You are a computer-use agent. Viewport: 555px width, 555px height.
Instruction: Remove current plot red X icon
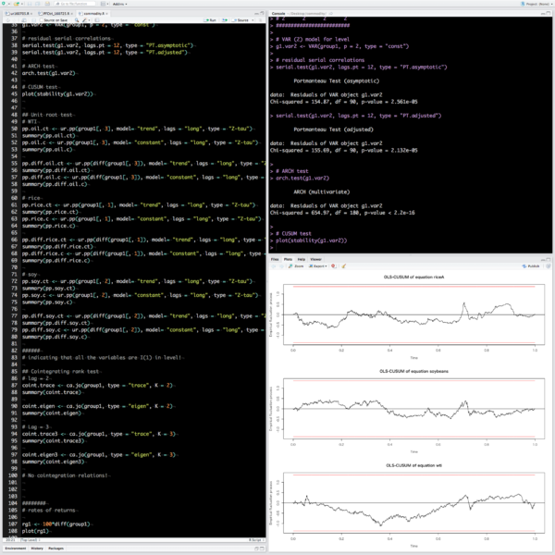click(333, 266)
